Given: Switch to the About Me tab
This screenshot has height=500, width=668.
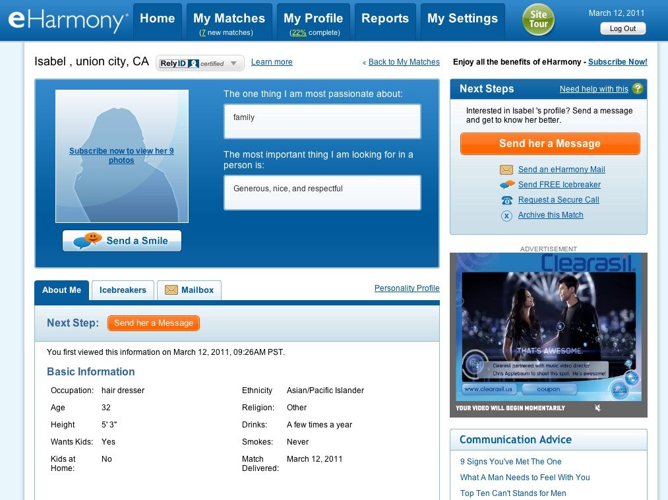Looking at the screenshot, I should coord(61,290).
